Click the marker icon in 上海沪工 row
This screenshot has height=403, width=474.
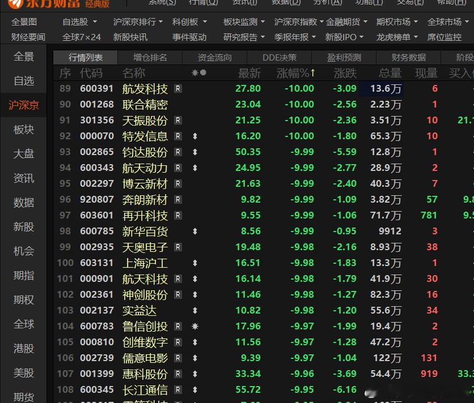195,263
